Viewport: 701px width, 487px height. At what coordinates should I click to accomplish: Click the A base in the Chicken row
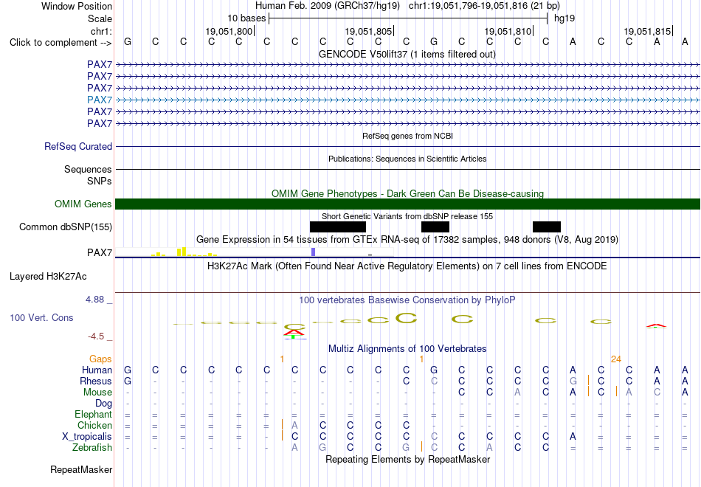[x=294, y=425]
